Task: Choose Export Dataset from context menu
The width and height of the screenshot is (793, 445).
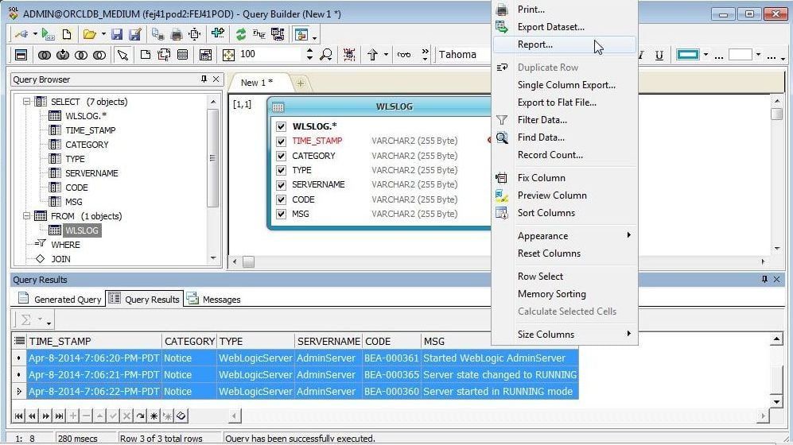Action: click(550, 27)
